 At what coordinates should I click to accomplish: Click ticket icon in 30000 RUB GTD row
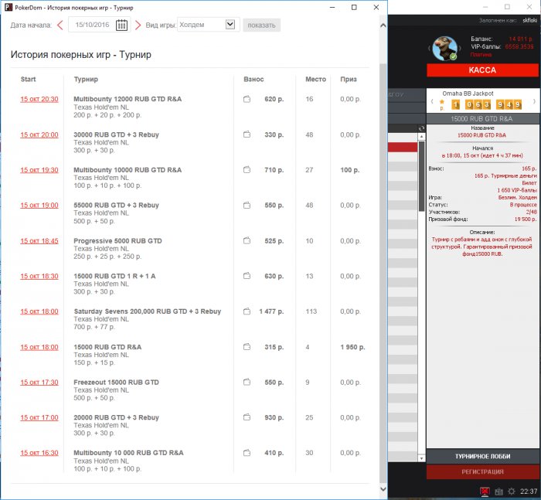pyautogui.click(x=247, y=134)
